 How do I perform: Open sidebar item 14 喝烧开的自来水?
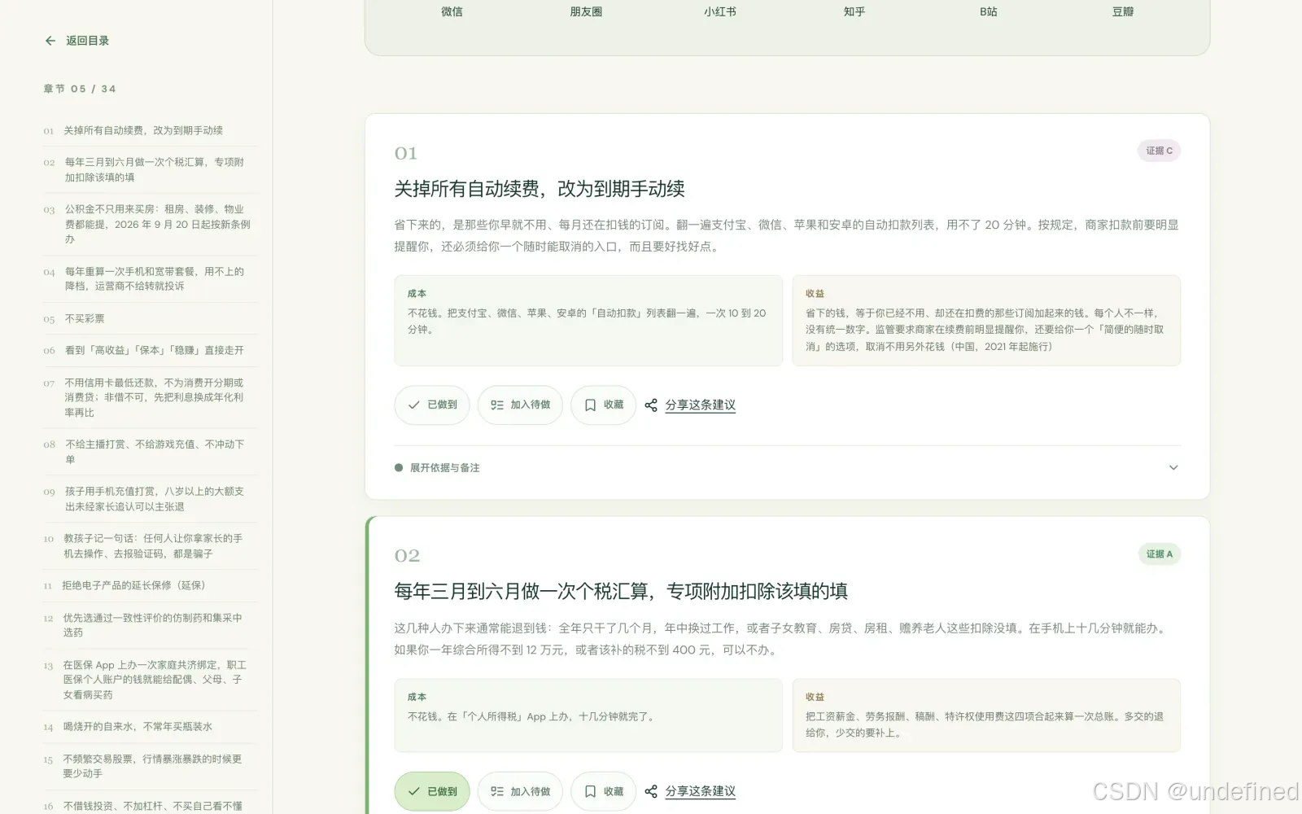point(150,727)
